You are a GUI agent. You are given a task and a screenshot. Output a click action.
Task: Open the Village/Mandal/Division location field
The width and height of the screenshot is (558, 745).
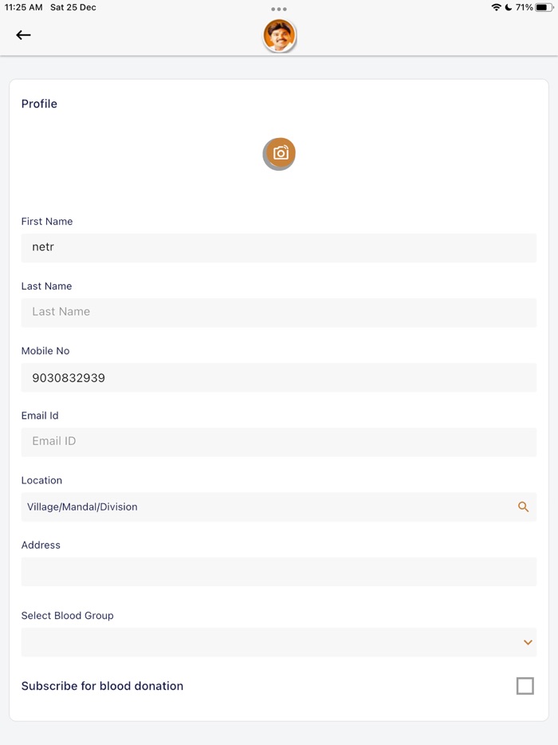tap(263, 507)
